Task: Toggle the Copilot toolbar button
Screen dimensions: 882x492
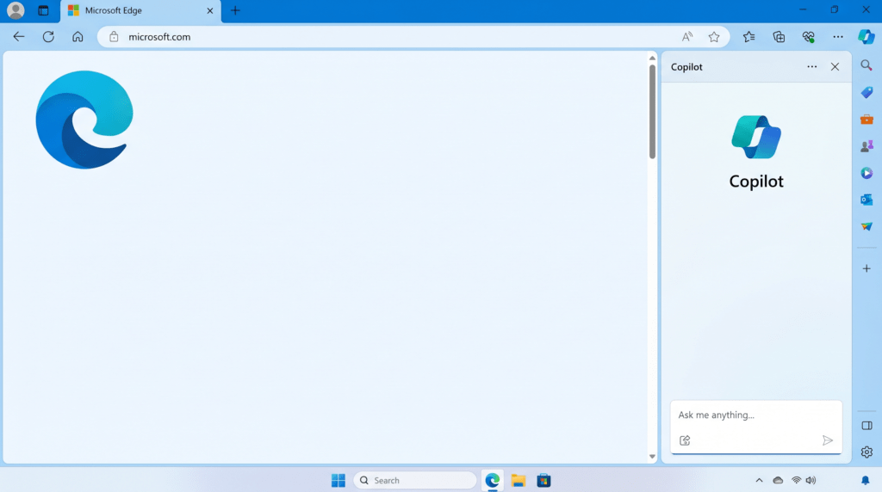Action: pos(866,37)
